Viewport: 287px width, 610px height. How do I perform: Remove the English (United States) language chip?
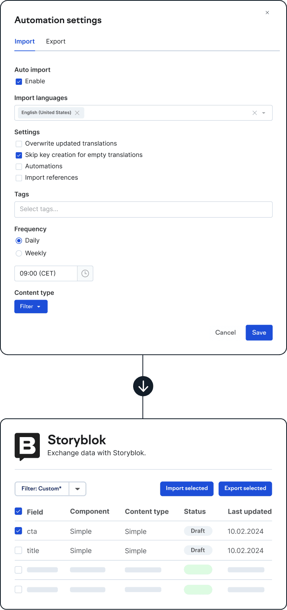coord(77,113)
